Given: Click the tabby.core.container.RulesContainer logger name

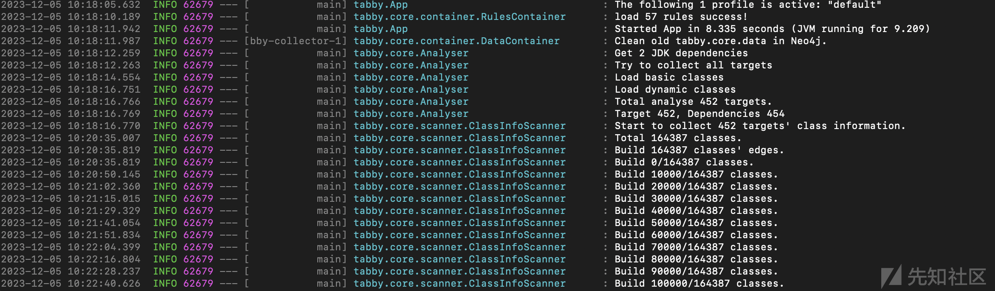Looking at the screenshot, I should pyautogui.click(x=459, y=17).
